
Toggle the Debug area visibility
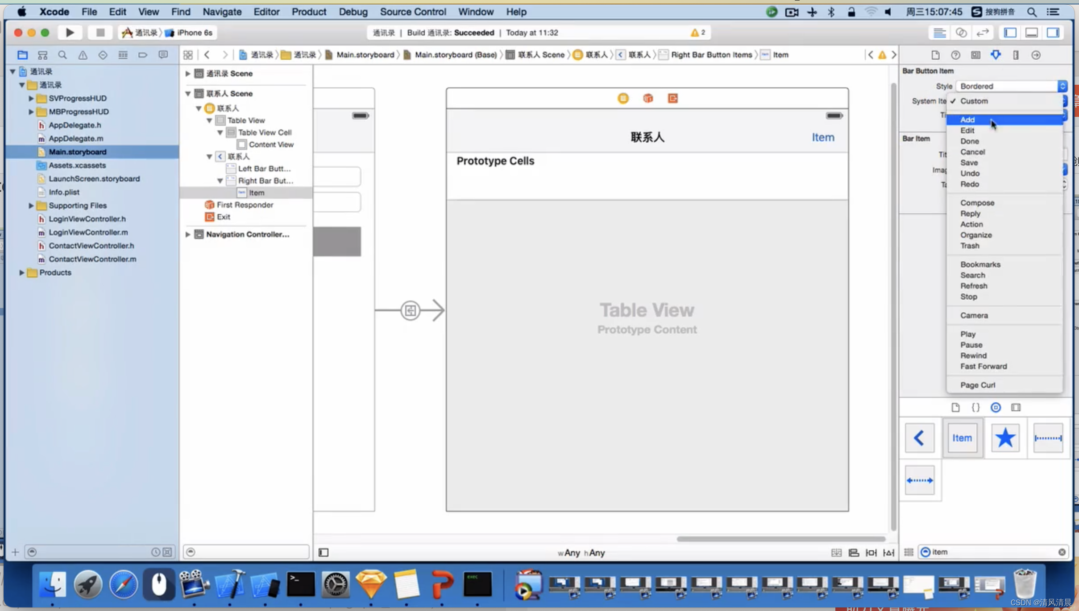[x=1031, y=33]
